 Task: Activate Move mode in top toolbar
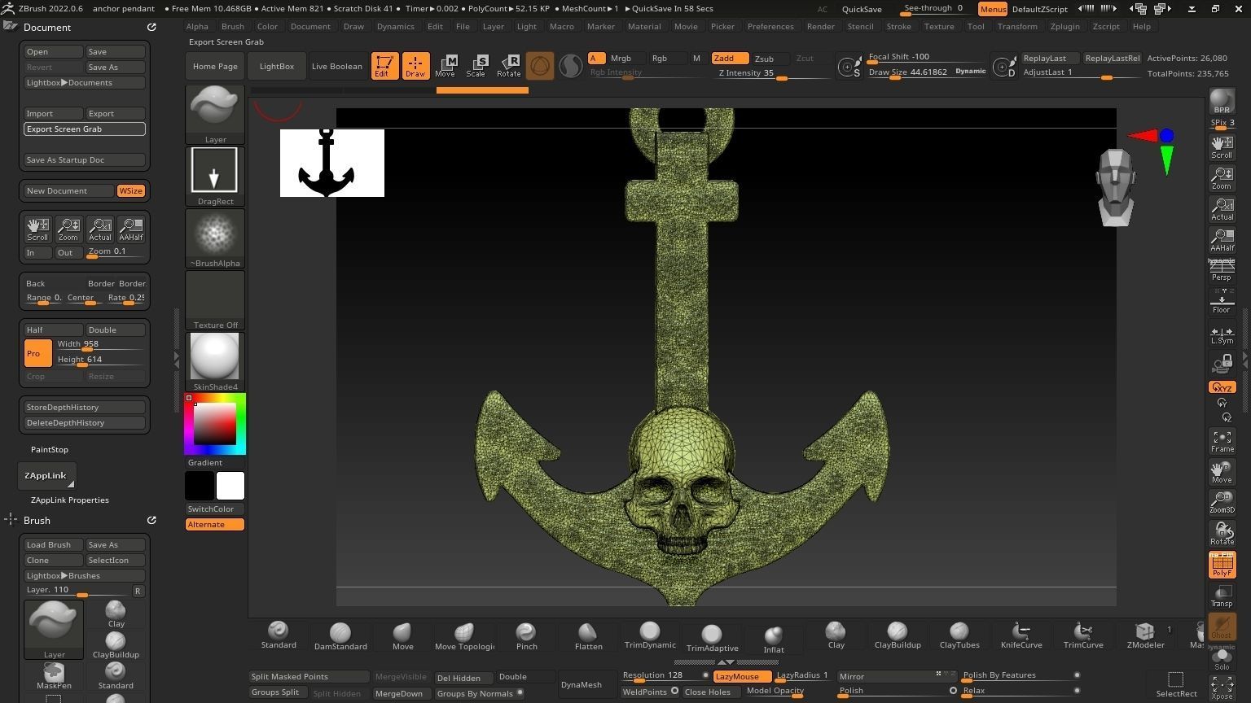[x=445, y=66]
